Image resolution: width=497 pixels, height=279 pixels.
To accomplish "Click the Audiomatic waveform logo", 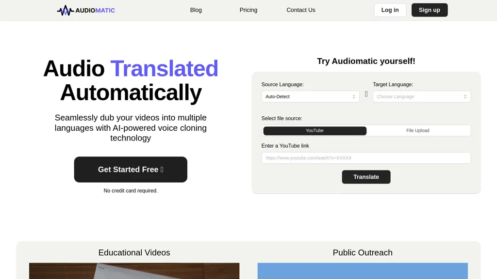I will pyautogui.click(x=86, y=10).
